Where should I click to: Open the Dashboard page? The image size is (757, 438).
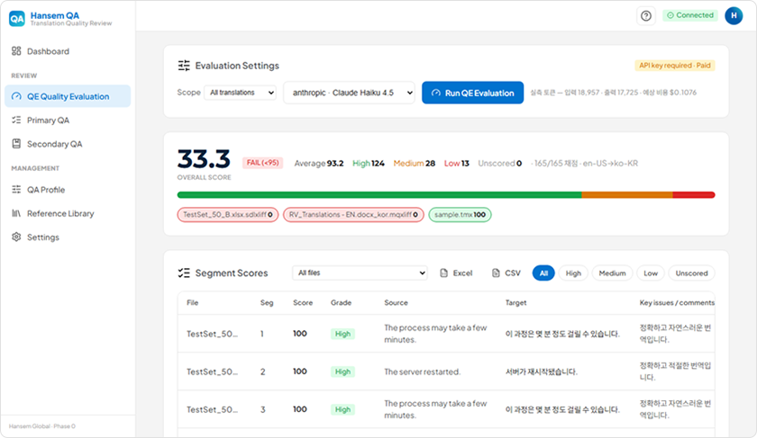pos(68,51)
